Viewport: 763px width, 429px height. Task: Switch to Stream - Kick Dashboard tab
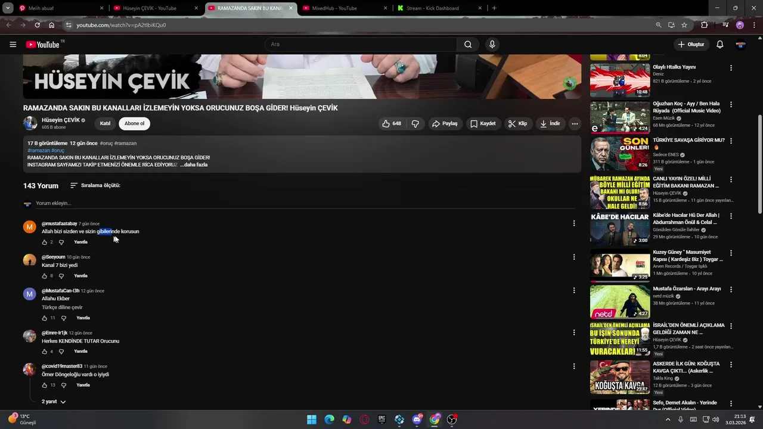click(439, 8)
